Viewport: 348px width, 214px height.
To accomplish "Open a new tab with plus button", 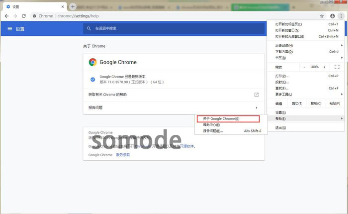I will point(73,6).
